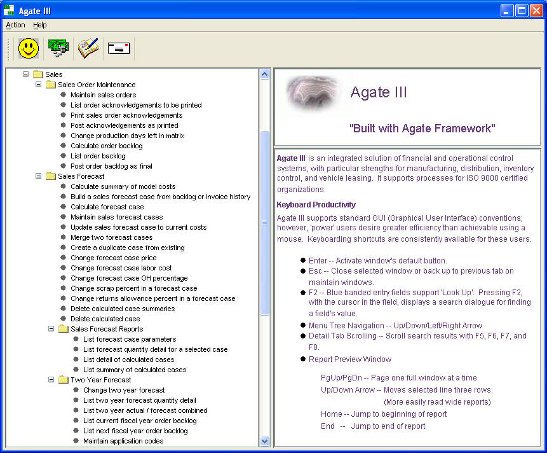Image resolution: width=547 pixels, height=453 pixels.
Task: Select List summary of calculated cases
Action: point(135,370)
